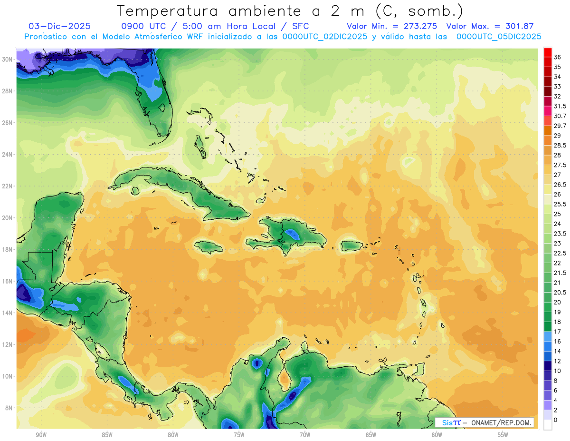Click the legend value '19'
The width and height of the screenshot is (570, 441).
558,312
